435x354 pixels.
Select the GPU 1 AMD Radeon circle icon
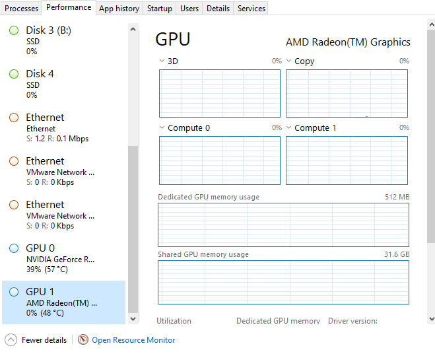(14, 292)
